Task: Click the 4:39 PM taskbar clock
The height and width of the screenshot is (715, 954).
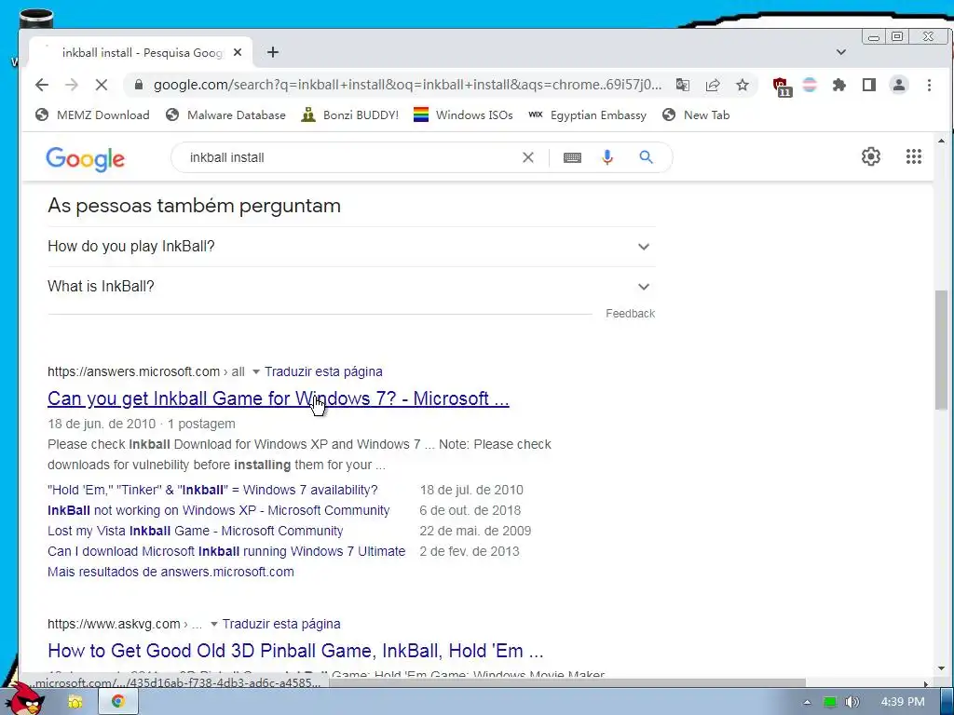Action: [903, 702]
